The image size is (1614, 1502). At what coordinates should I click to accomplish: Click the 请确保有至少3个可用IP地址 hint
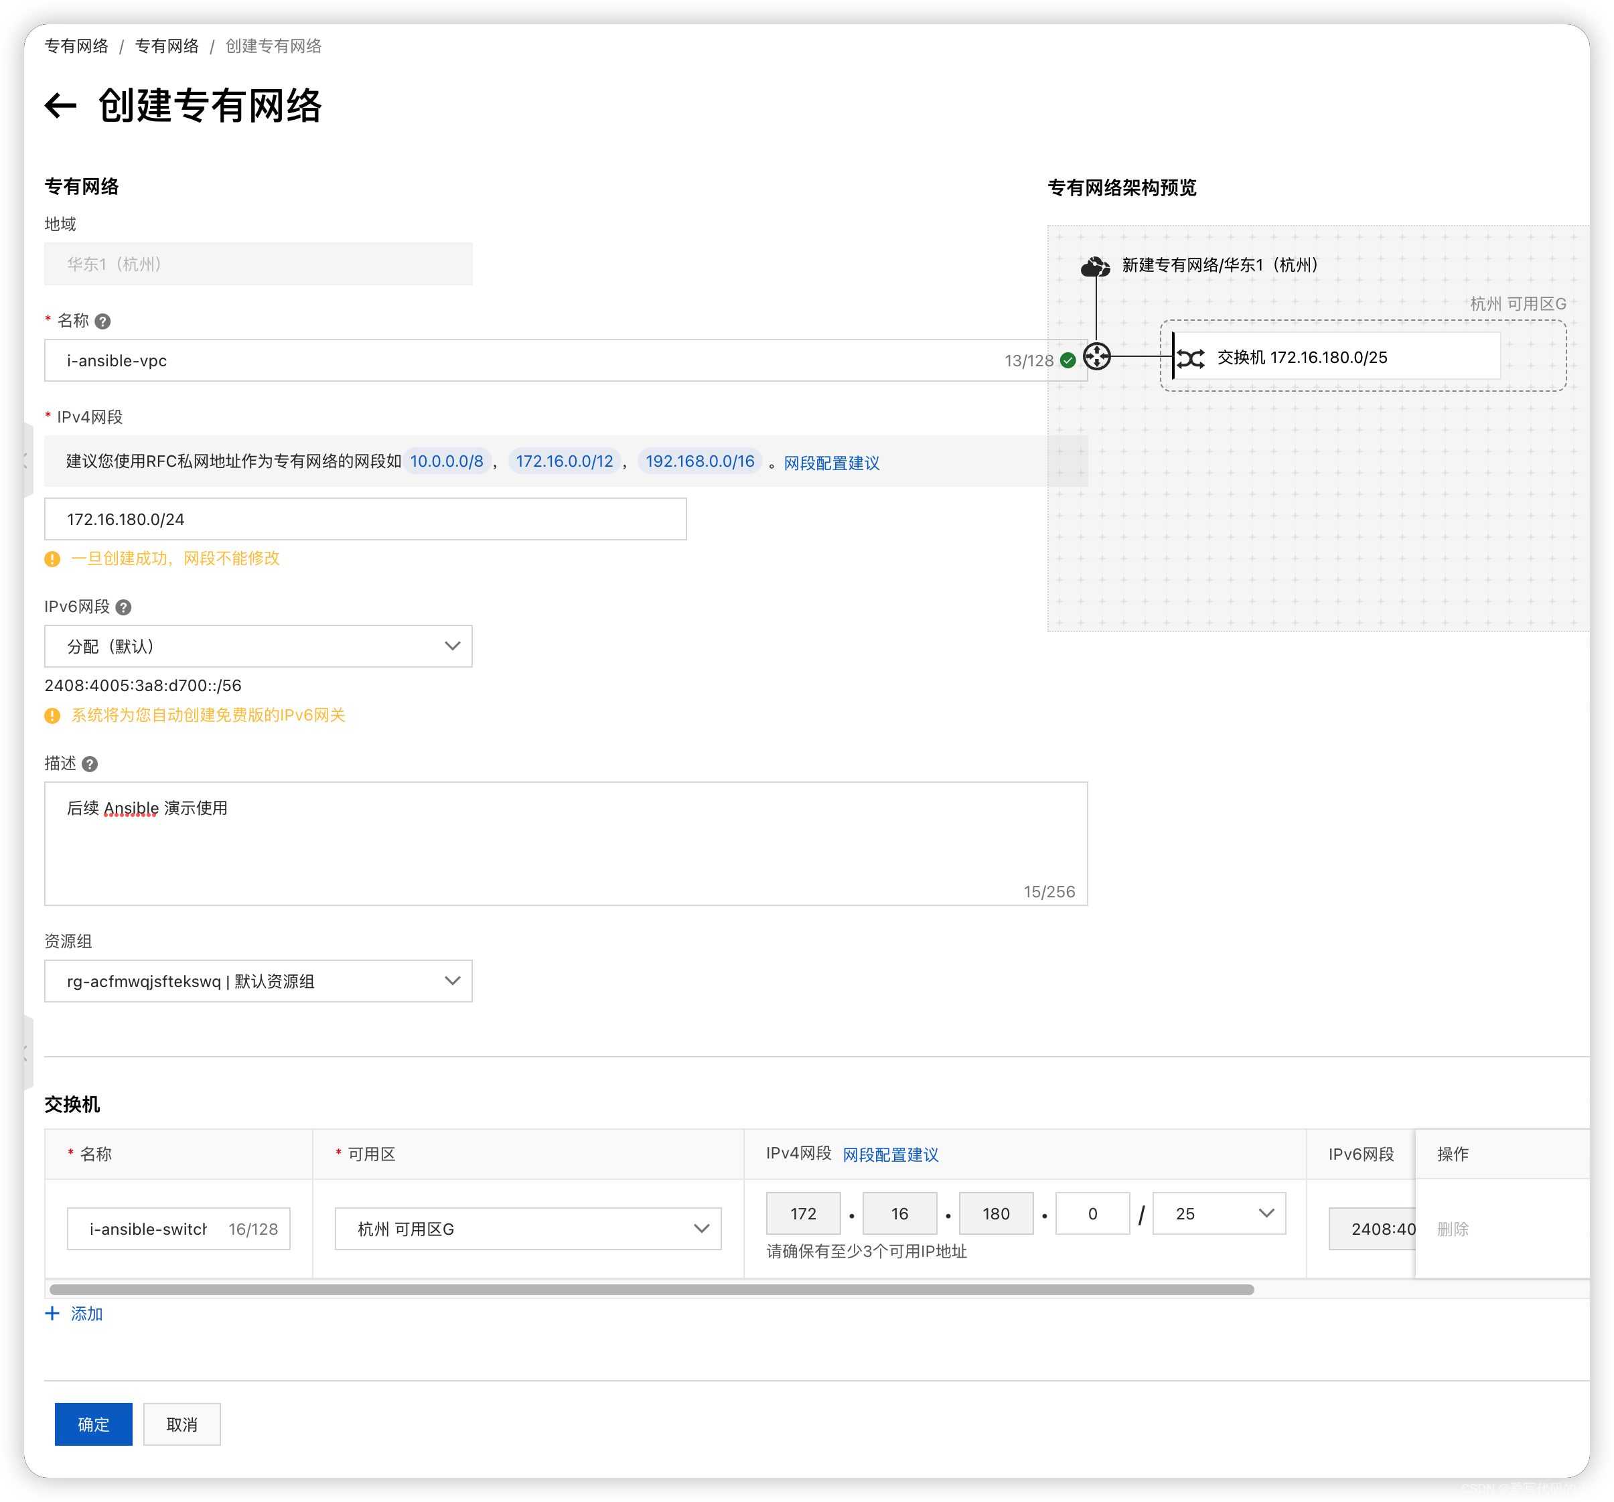(866, 1251)
